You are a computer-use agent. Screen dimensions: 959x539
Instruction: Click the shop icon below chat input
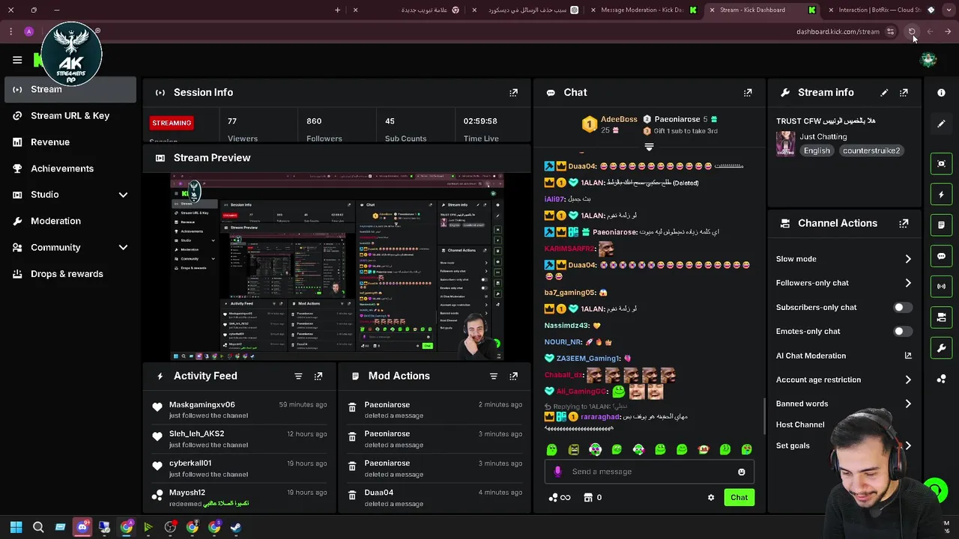click(588, 497)
